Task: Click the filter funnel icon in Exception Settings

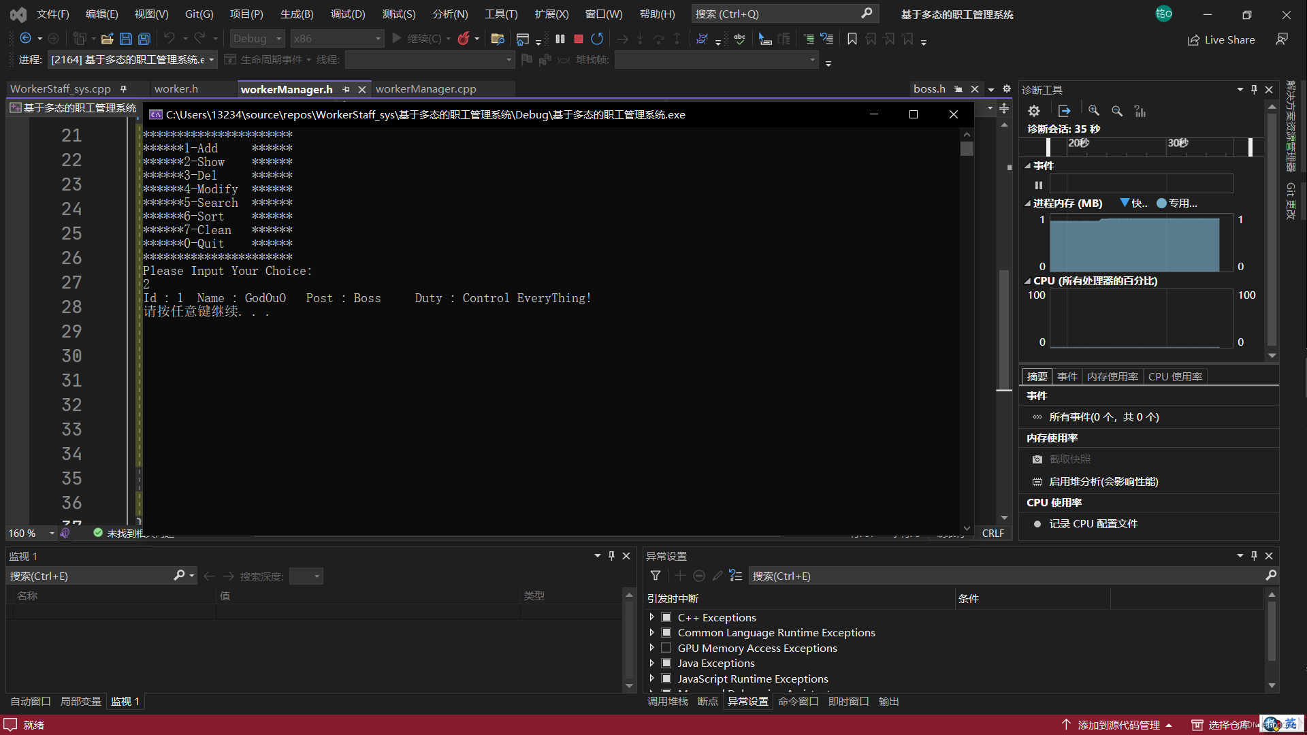Action: click(656, 576)
